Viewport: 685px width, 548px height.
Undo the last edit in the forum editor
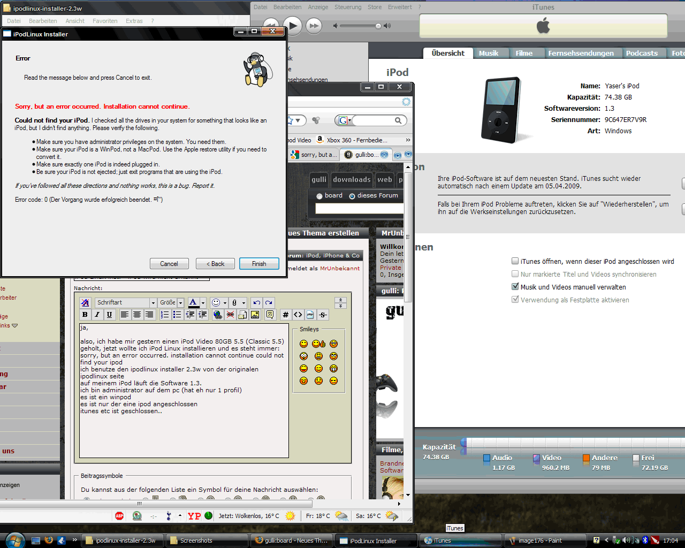coord(257,302)
